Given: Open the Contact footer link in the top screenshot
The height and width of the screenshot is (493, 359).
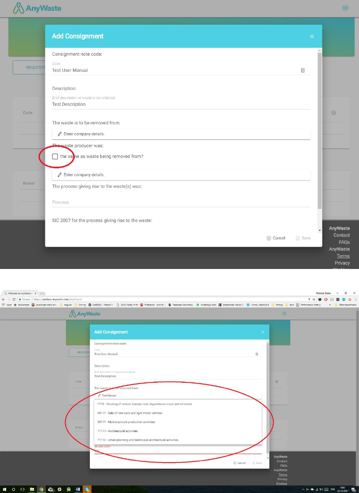Looking at the screenshot, I should click(342, 235).
